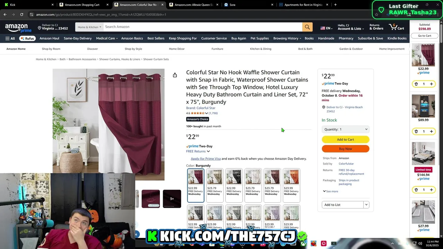443x249 pixels.
Task: Open a new browser tab
Action: [335, 5]
